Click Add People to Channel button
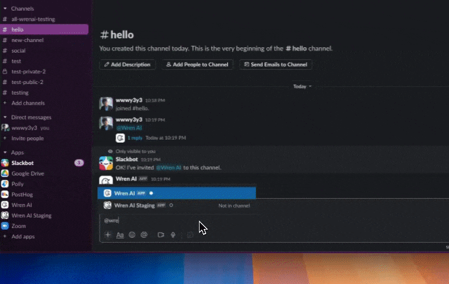Image resolution: width=449 pixels, height=284 pixels. point(197,64)
